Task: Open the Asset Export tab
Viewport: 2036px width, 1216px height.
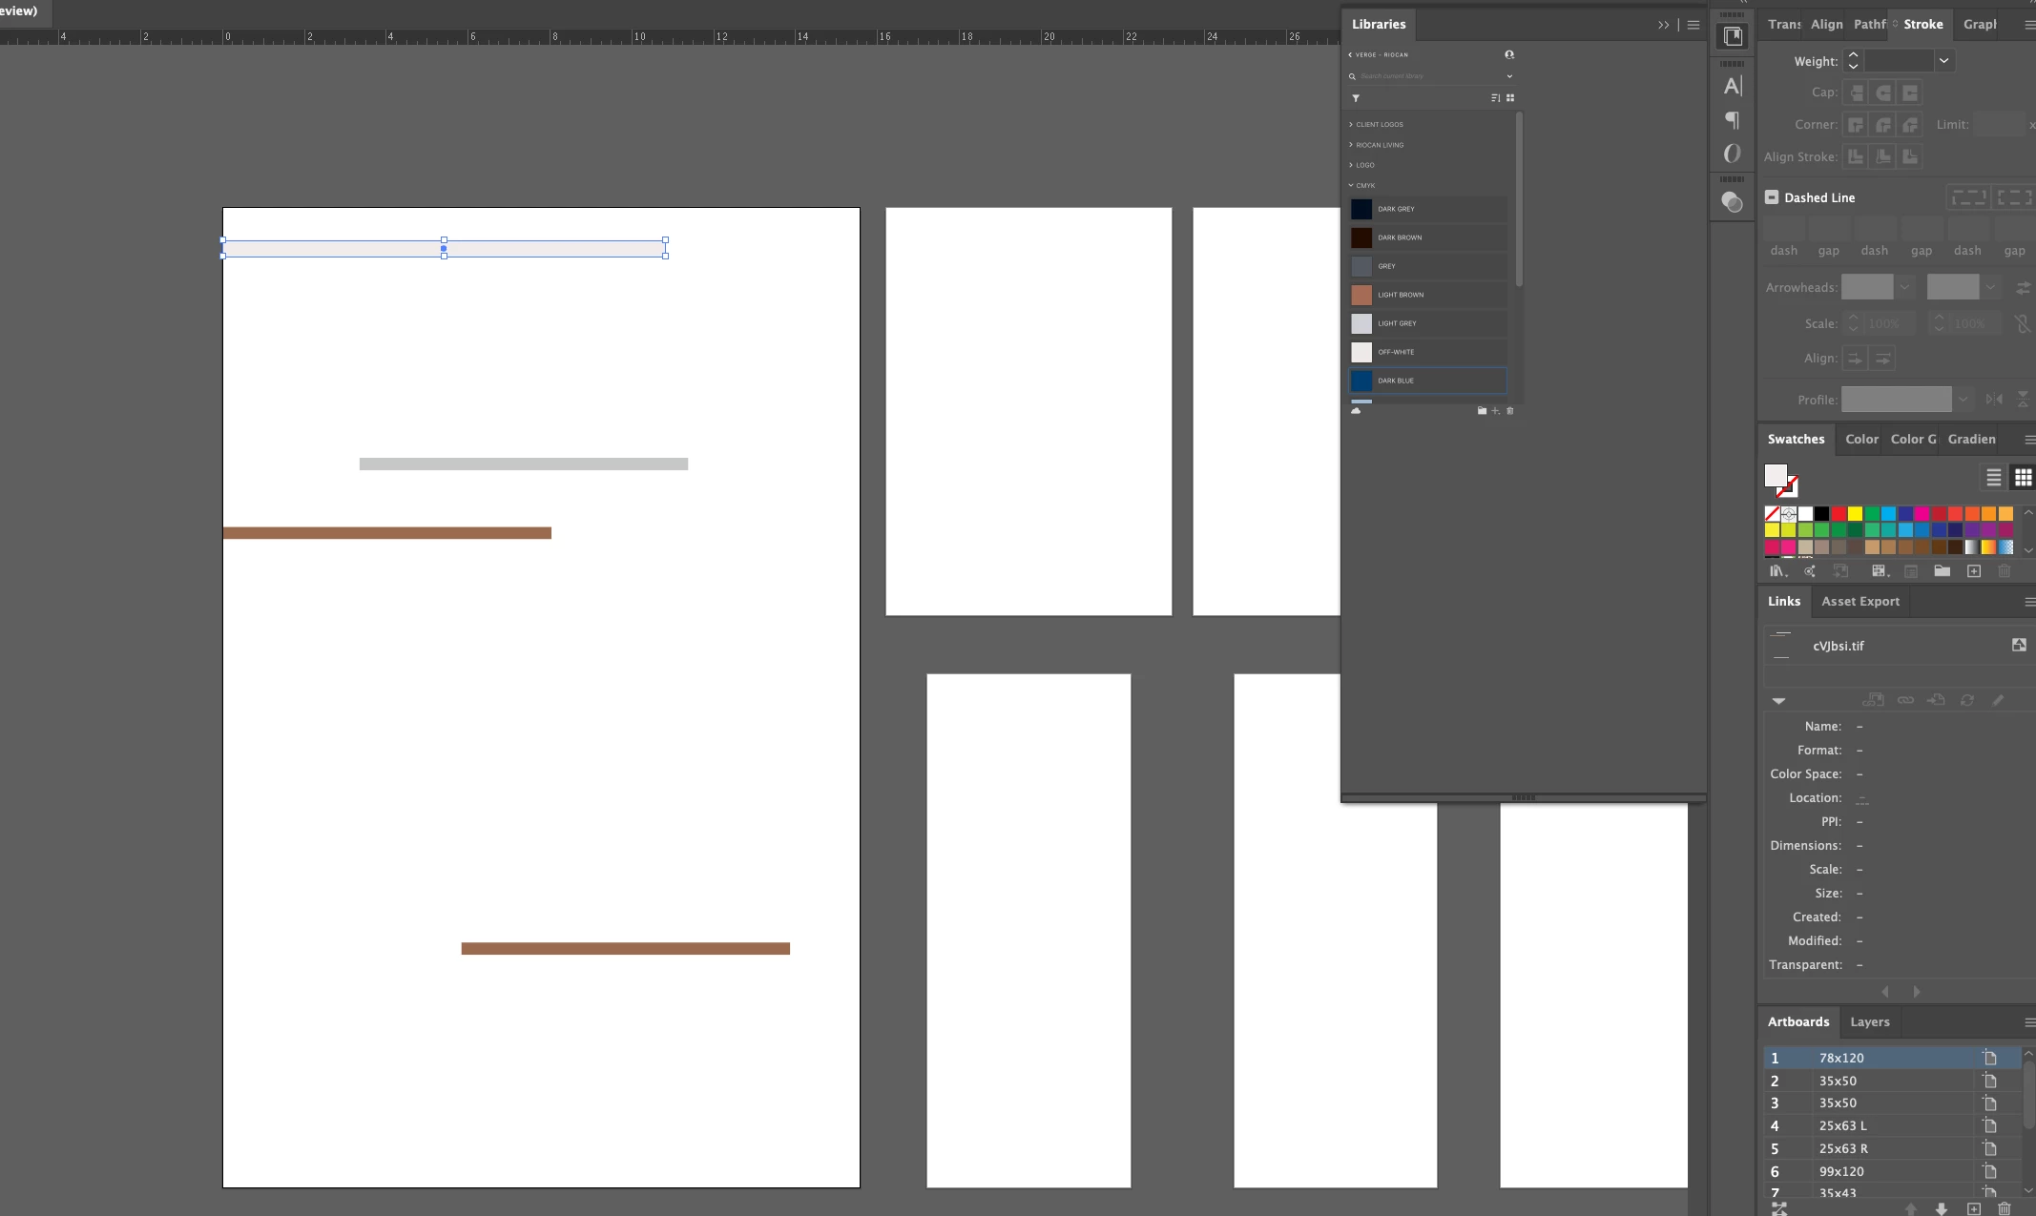Action: click(x=1859, y=602)
